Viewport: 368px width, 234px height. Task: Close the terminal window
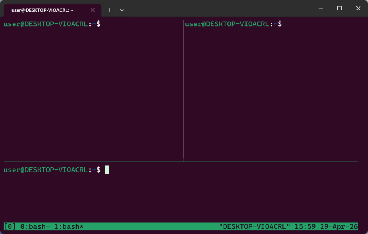coord(358,8)
